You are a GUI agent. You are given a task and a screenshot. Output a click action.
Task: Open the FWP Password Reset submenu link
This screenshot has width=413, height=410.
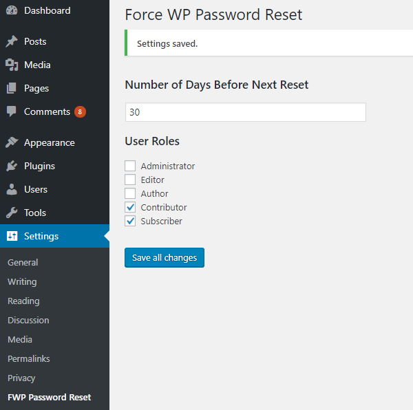(50, 397)
